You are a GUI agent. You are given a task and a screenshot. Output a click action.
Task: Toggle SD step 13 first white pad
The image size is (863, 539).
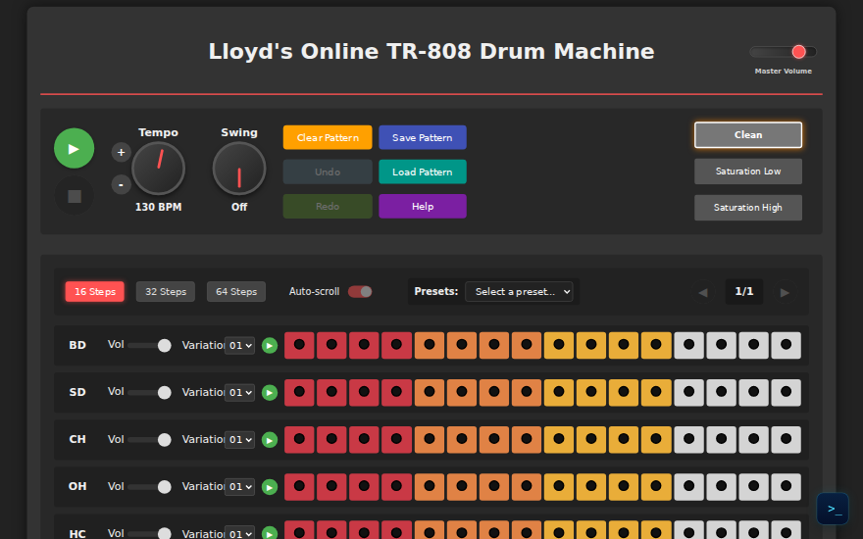(x=688, y=393)
